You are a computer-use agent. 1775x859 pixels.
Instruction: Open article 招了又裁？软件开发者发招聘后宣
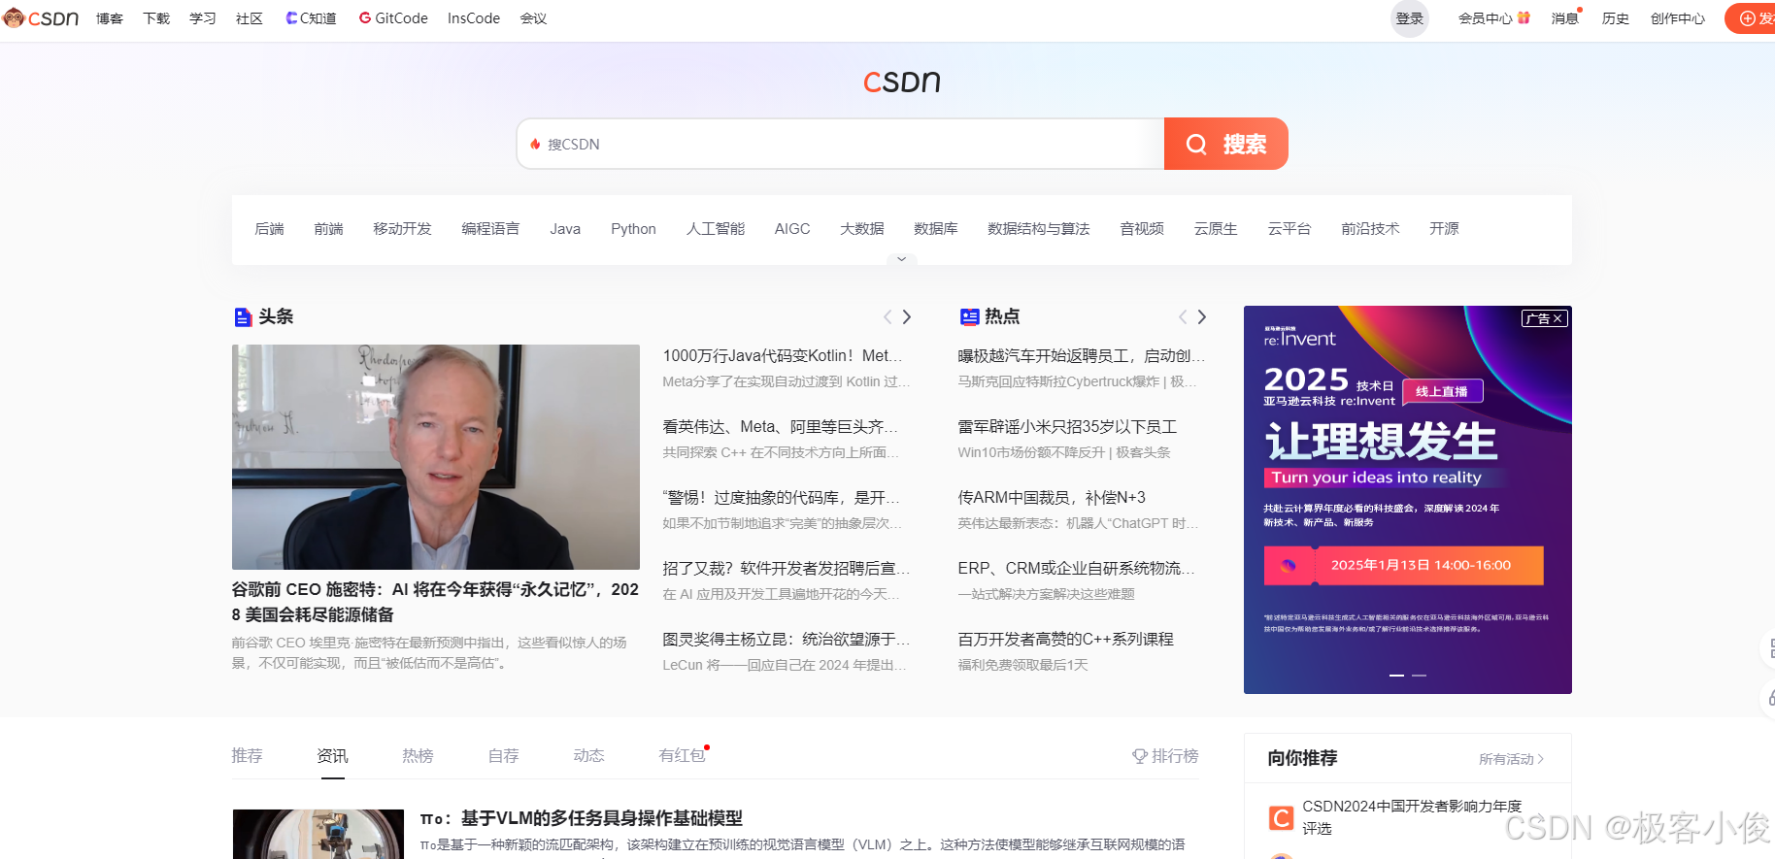tap(787, 569)
